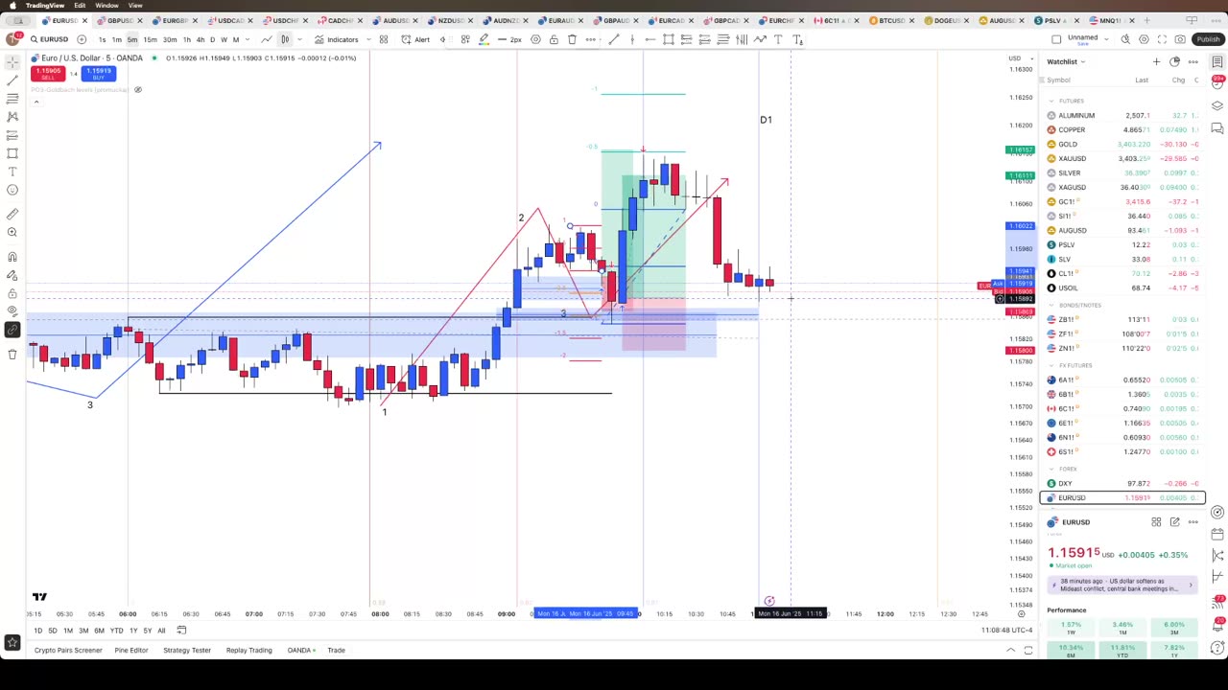Remove drawings with left sidebar trash icon
The image size is (1228, 690).
coord(12,355)
